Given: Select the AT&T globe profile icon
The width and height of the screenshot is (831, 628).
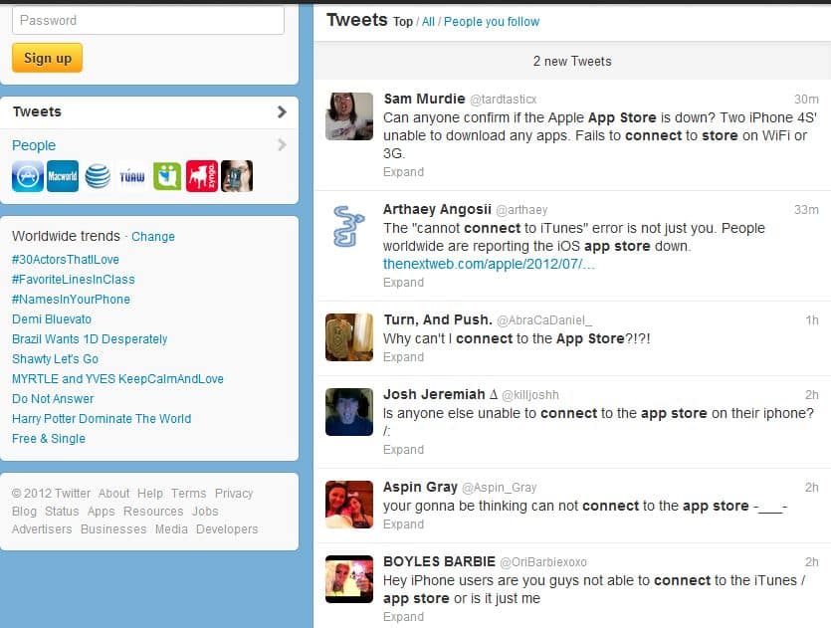Looking at the screenshot, I should [98, 176].
